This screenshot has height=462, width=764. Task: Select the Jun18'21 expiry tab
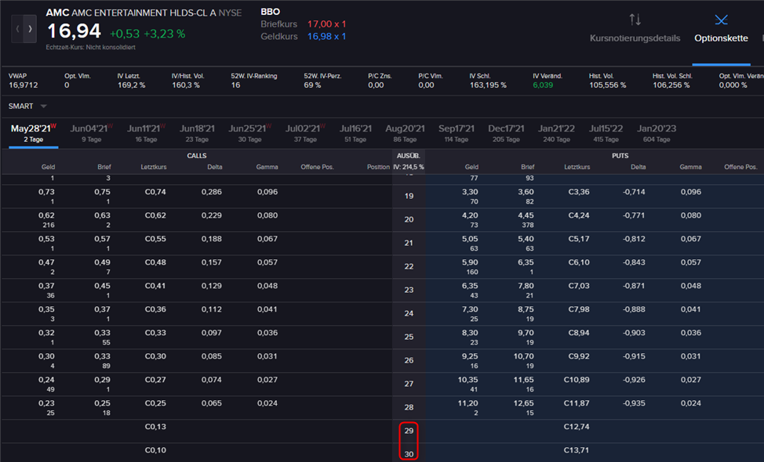[197, 133]
